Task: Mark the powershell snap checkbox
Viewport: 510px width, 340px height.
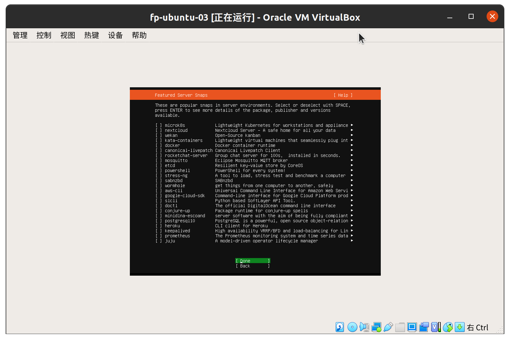Action: click(x=159, y=170)
